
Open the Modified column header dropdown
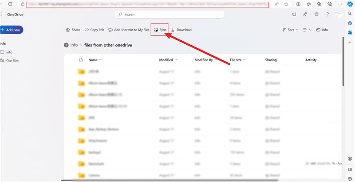point(168,60)
